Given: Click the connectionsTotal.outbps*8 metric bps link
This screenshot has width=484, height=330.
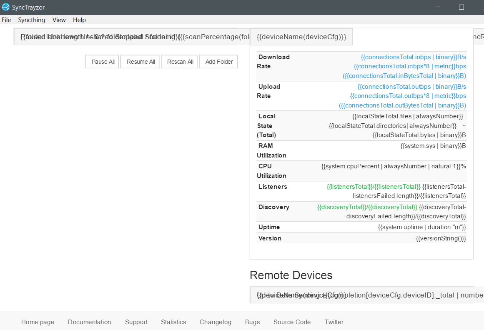Looking at the screenshot, I should tap(408, 96).
